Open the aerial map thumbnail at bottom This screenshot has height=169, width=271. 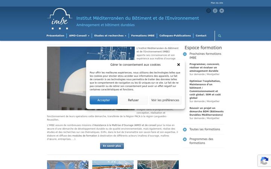tap(158, 165)
